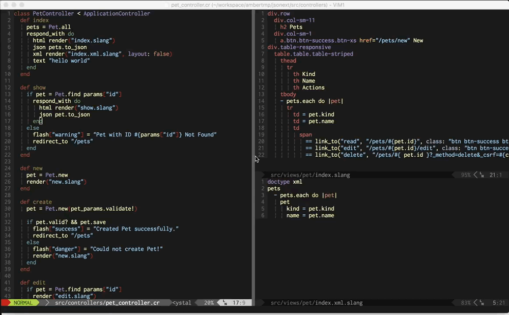Click 'name = pet.name' in xml.slang pane
Screen dimensions: 509x315
(x=310, y=215)
